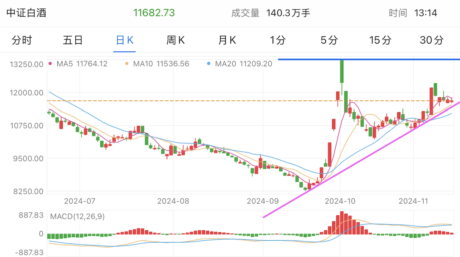Click the tallest green candlestick near 13250
This screenshot has width=460, height=257.
pyautogui.click(x=342, y=71)
